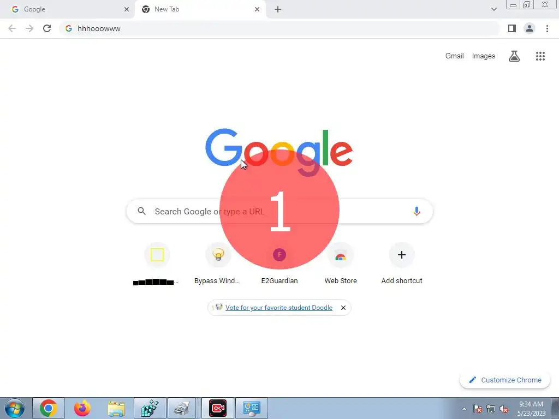Viewport: 559px width, 419px height.
Task: Click the magnifier icon in search box
Action: (x=142, y=211)
